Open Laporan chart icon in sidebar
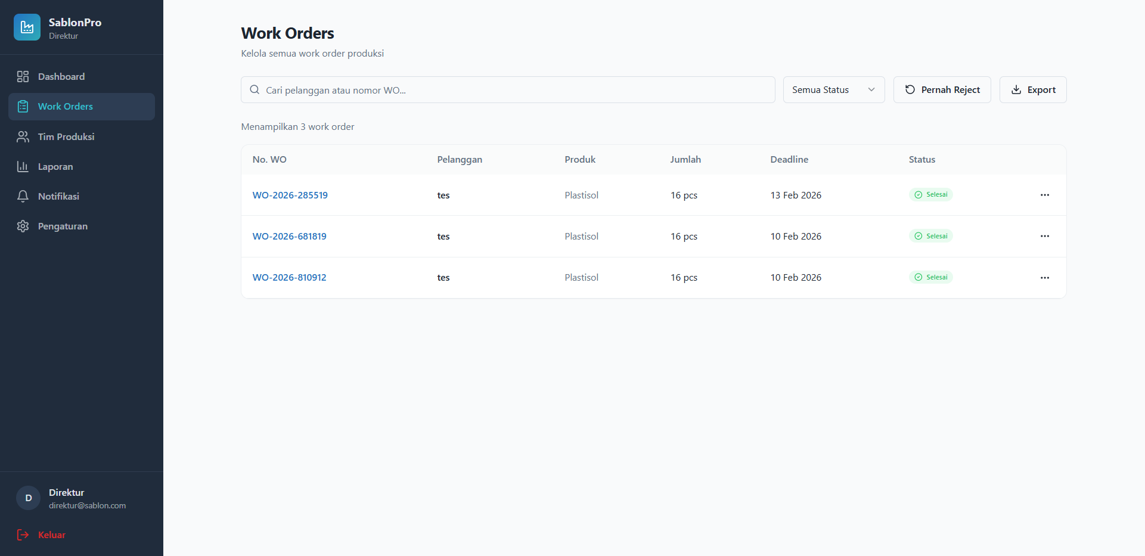 pos(23,166)
